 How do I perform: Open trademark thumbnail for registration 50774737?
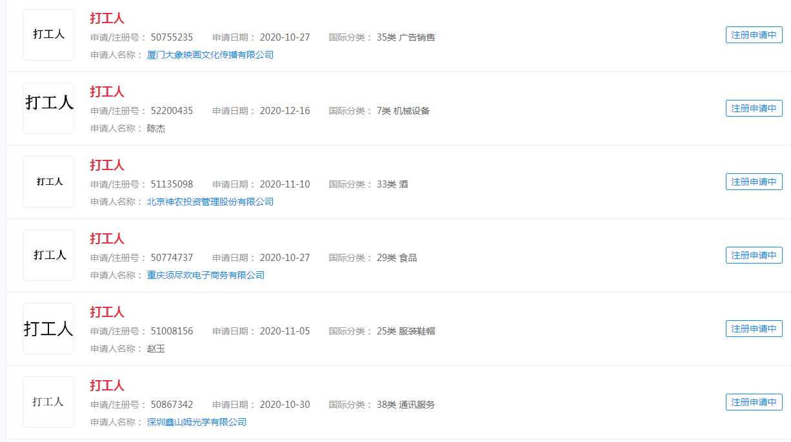pos(48,255)
